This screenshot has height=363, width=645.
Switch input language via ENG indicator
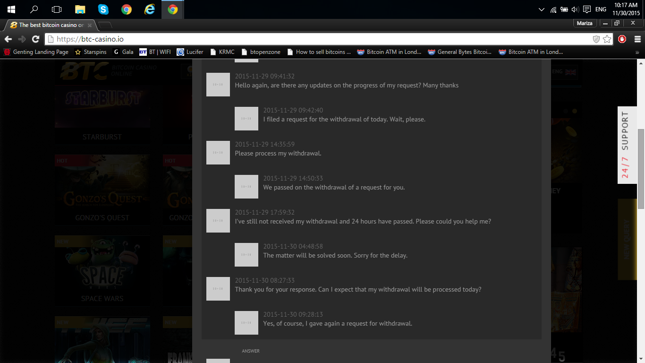601,9
